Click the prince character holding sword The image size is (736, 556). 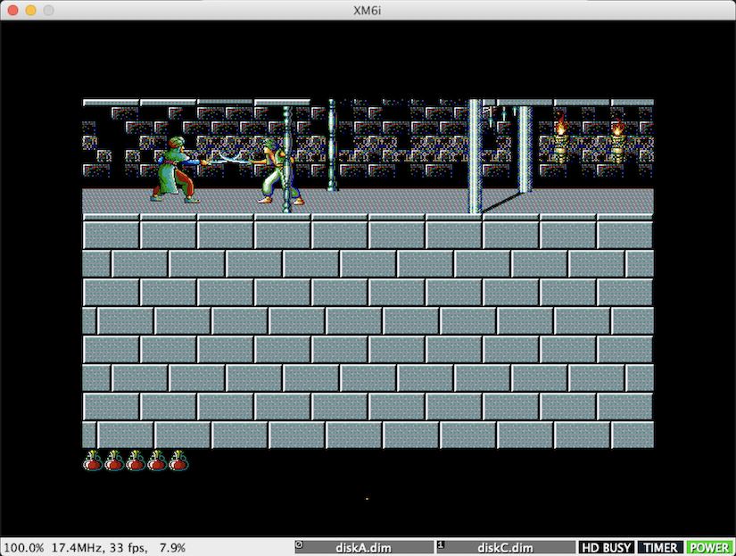pyautogui.click(x=277, y=171)
